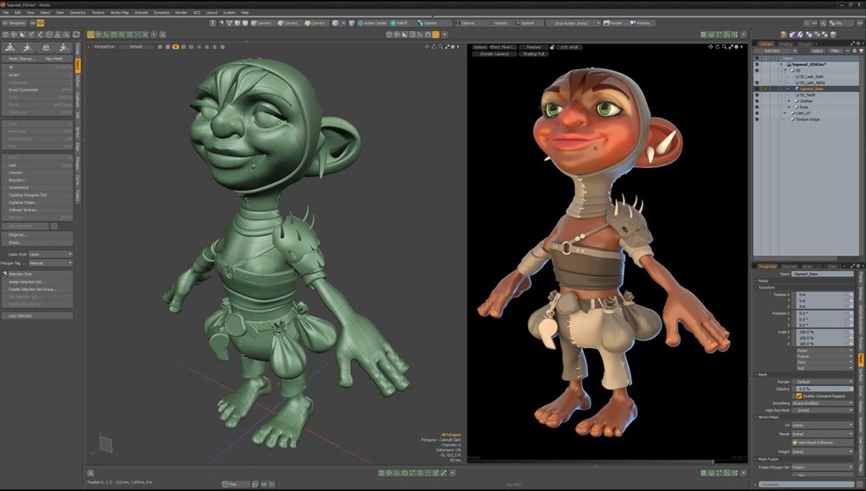Click the Lazy Selection button
Screen dimensions: 866x491
point(37,316)
